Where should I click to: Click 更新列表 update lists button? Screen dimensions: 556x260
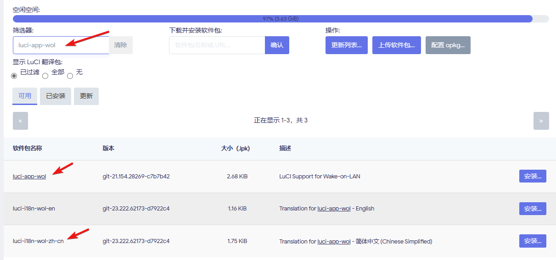coord(347,45)
